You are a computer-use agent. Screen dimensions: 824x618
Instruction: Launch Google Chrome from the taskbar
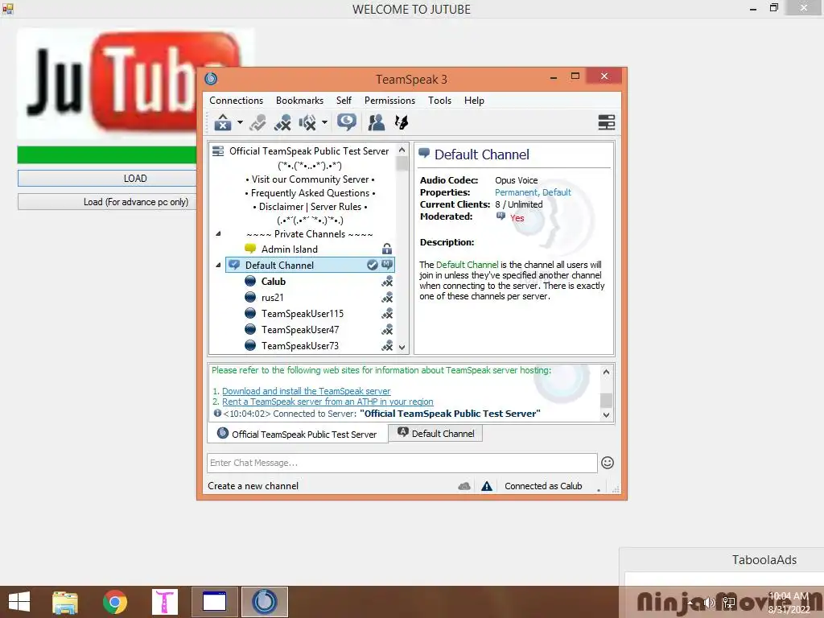coord(115,602)
